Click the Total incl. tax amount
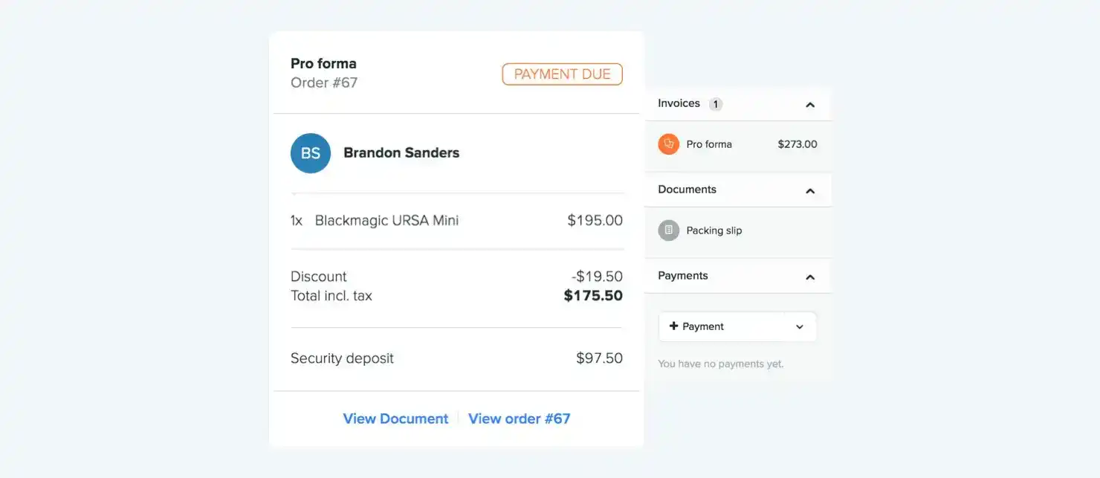This screenshot has height=478, width=1100. (593, 295)
